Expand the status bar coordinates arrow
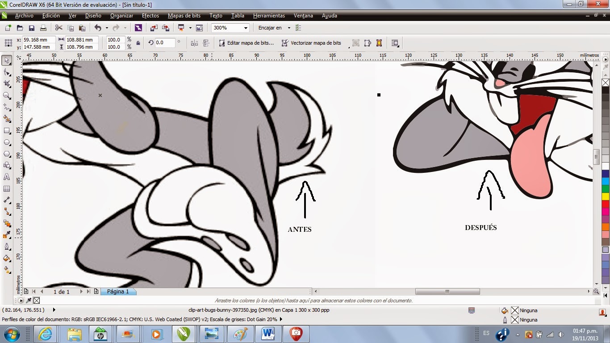The width and height of the screenshot is (610, 343). click(54, 310)
